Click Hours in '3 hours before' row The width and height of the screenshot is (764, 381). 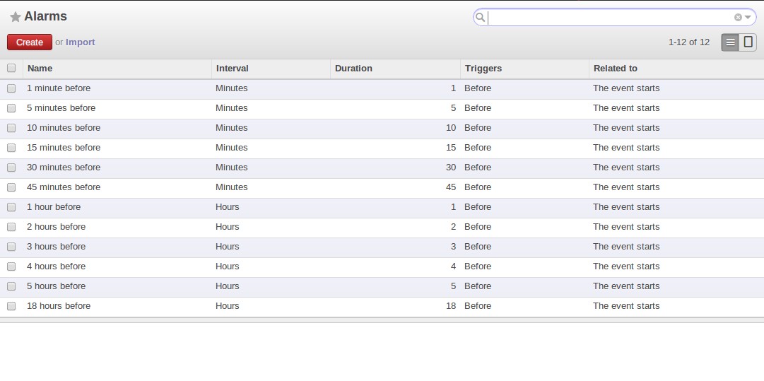coord(227,247)
